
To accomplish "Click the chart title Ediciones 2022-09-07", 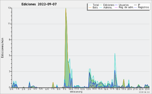I will pyautogui.click(x=39, y=4).
